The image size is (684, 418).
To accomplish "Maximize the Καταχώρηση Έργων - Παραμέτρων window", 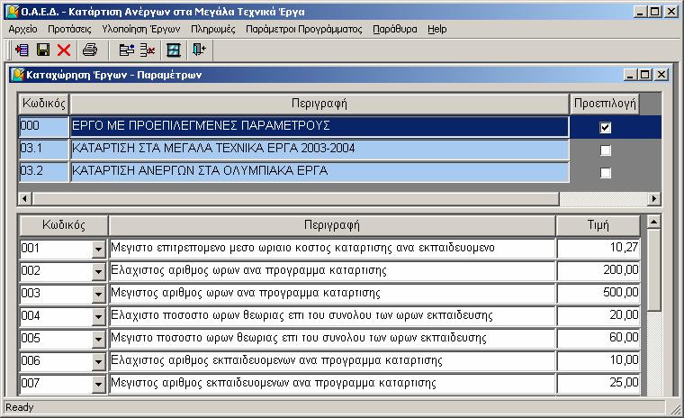I will (644, 75).
